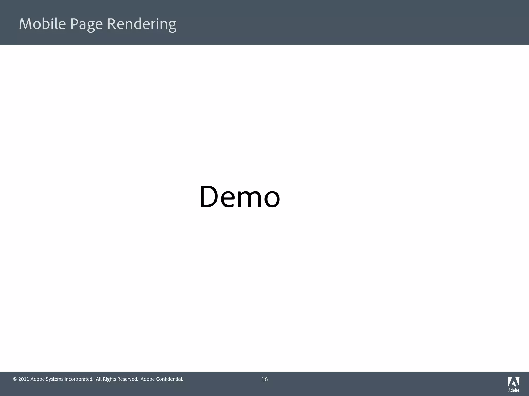
Task: Click the "Mobile Page Rendering" slide title
Action: click(98, 24)
